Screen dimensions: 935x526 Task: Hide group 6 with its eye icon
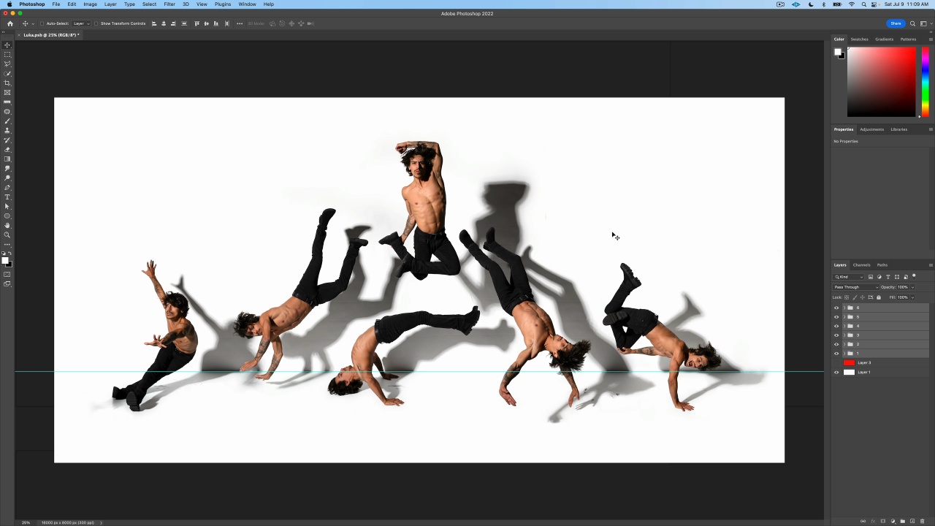836,308
